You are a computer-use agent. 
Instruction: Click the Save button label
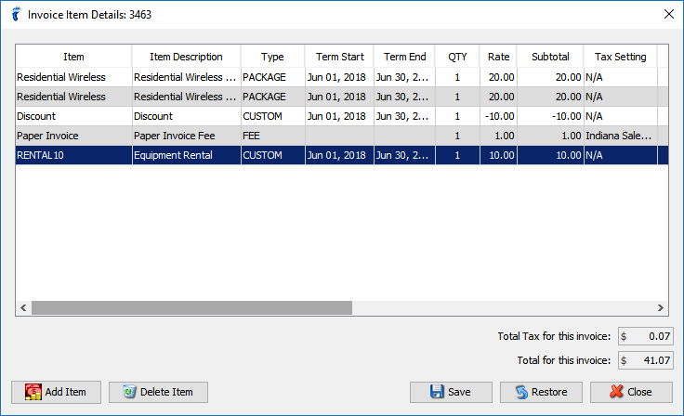(x=459, y=392)
